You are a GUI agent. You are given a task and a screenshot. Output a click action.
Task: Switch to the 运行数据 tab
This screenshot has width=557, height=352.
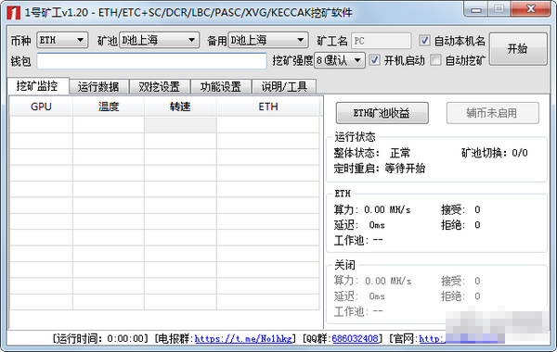98,86
